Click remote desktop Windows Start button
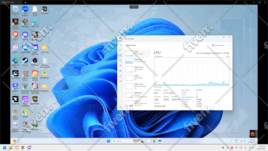 [108, 141]
